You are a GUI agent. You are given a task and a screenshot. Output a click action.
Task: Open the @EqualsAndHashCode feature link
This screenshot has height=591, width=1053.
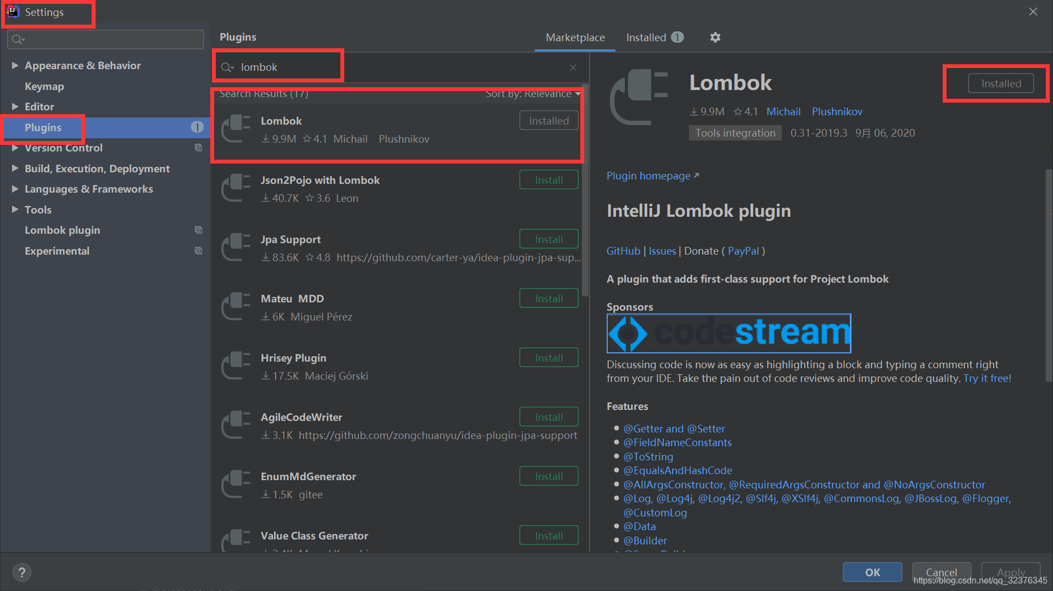677,470
